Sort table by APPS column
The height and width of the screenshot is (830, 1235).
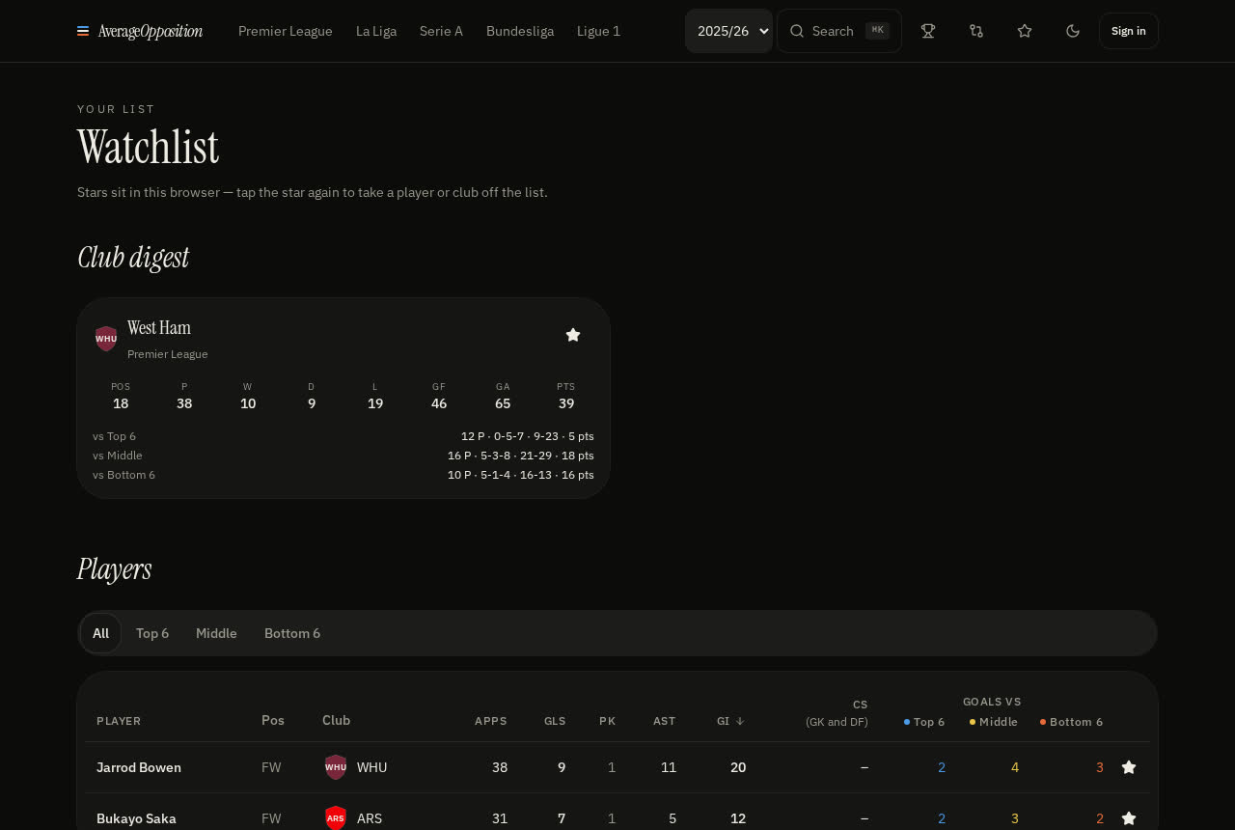[x=490, y=721]
